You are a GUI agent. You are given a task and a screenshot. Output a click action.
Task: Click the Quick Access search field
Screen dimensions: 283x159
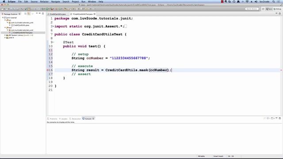click(252, 9)
